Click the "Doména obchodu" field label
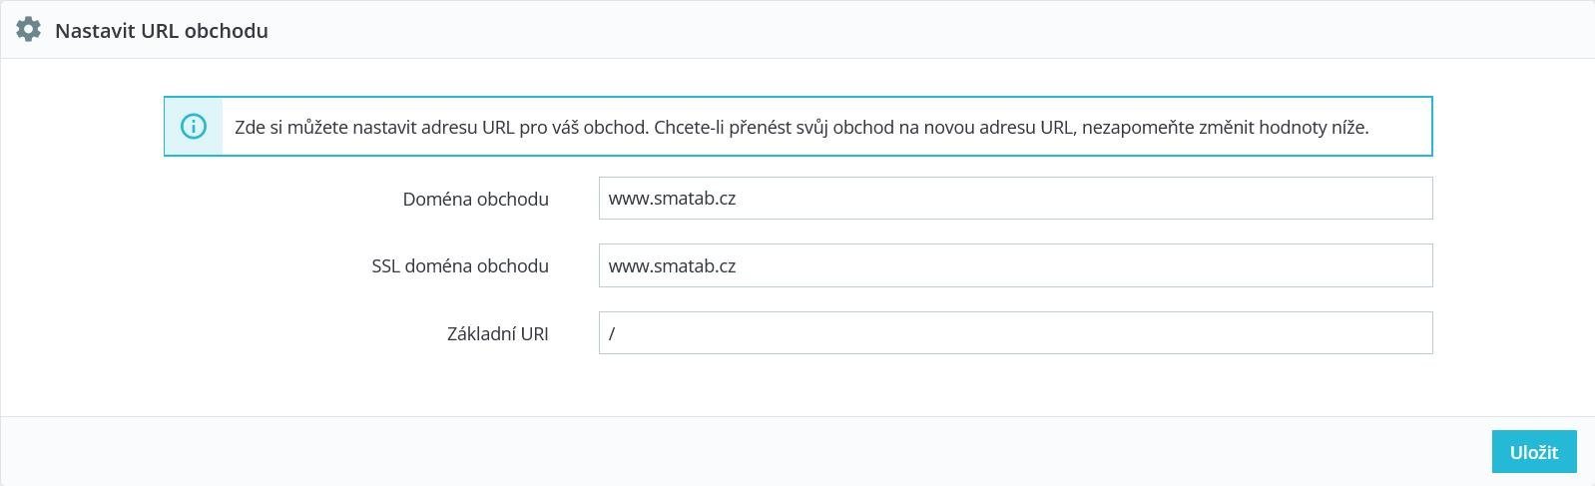 pyautogui.click(x=475, y=200)
